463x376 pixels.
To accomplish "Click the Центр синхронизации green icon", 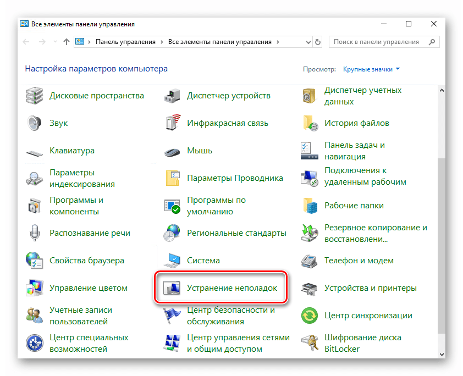I will tap(309, 316).
